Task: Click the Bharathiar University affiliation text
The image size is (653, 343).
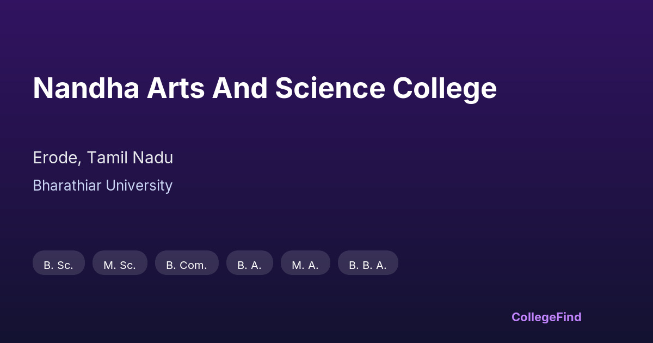Action: point(102,186)
